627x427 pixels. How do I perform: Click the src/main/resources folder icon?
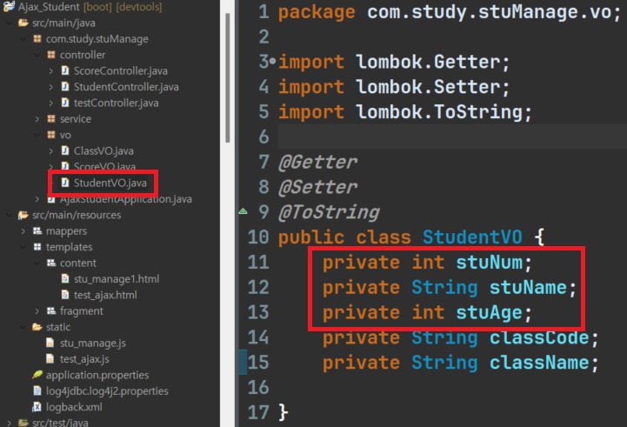[x=23, y=215]
